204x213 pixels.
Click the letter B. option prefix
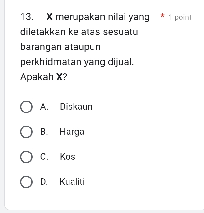pyautogui.click(x=44, y=132)
